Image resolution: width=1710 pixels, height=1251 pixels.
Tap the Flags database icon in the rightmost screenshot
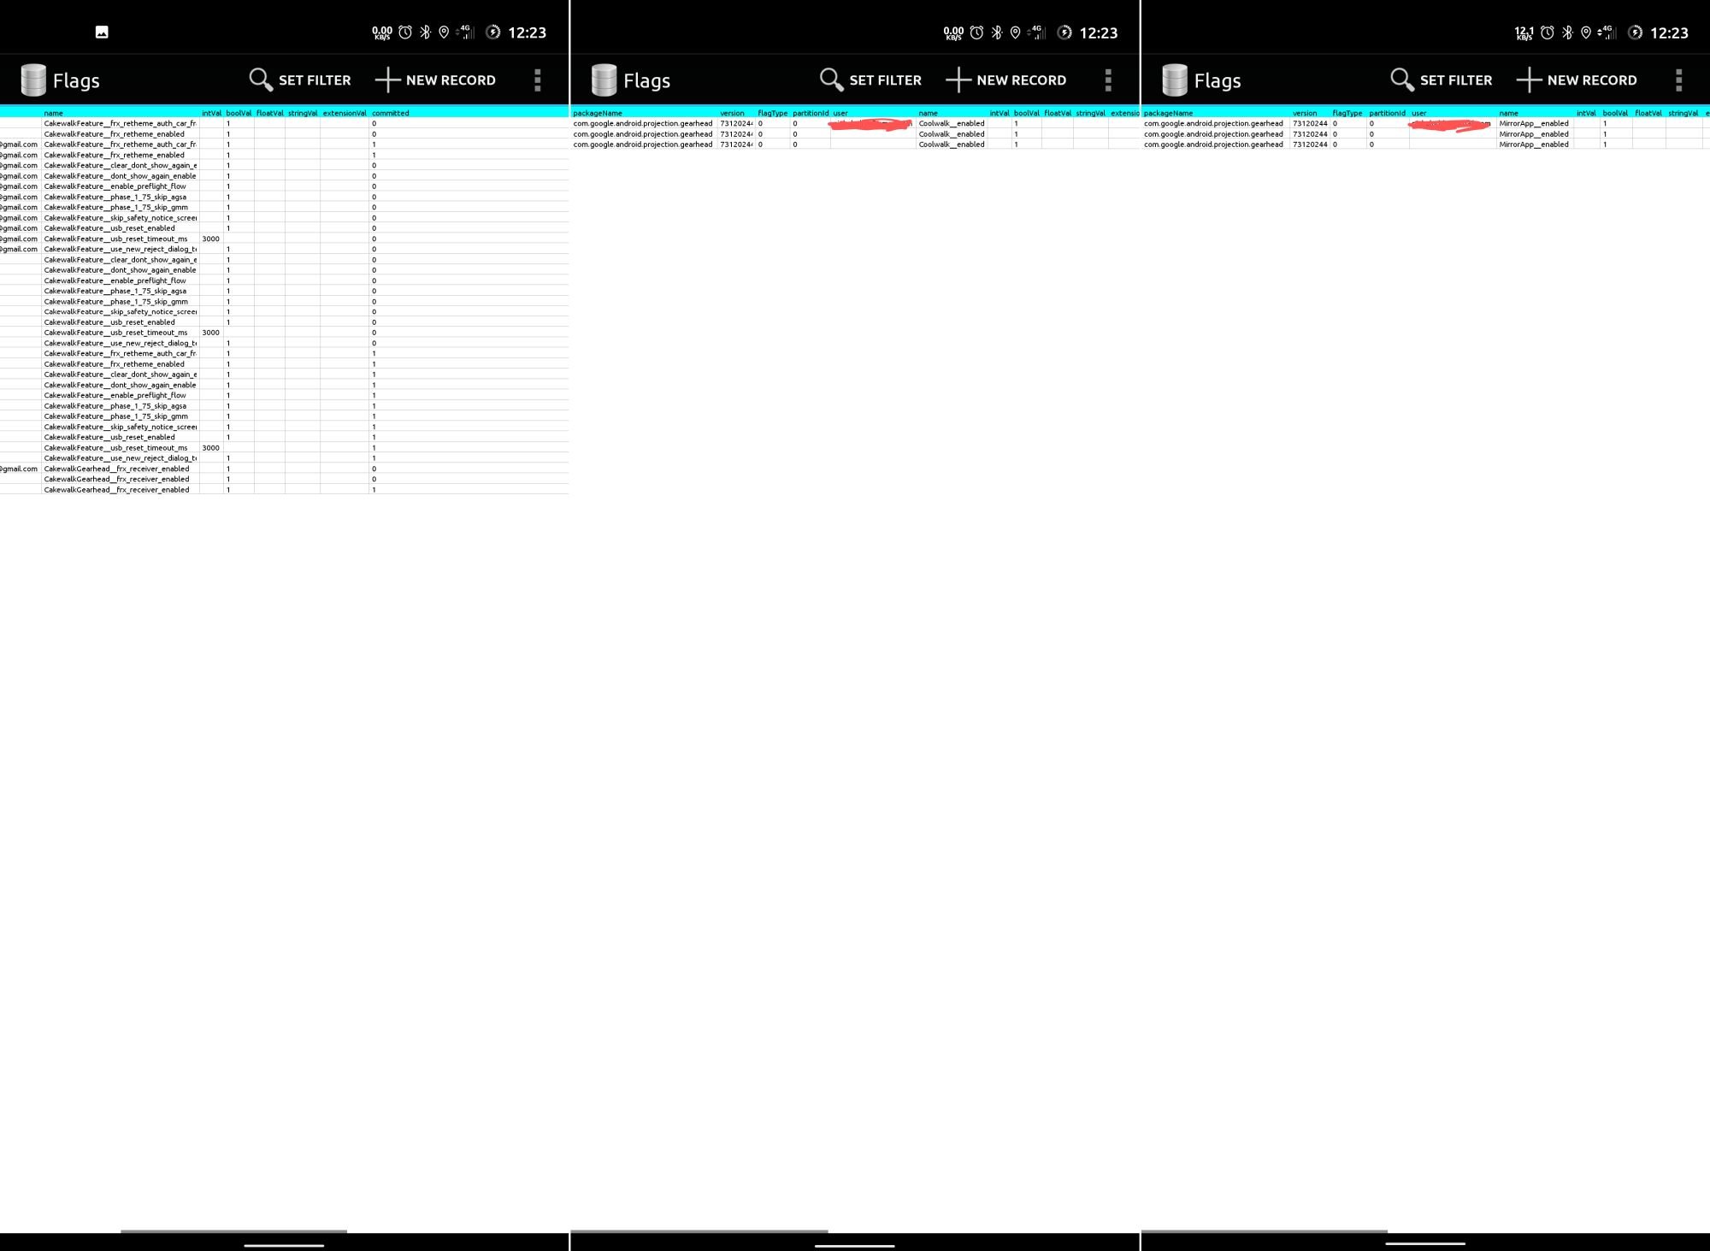(x=1175, y=80)
